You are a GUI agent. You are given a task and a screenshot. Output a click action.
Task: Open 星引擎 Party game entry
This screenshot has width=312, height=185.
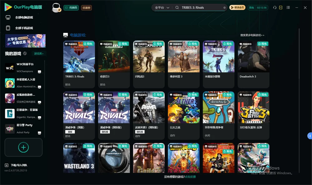click(23, 129)
